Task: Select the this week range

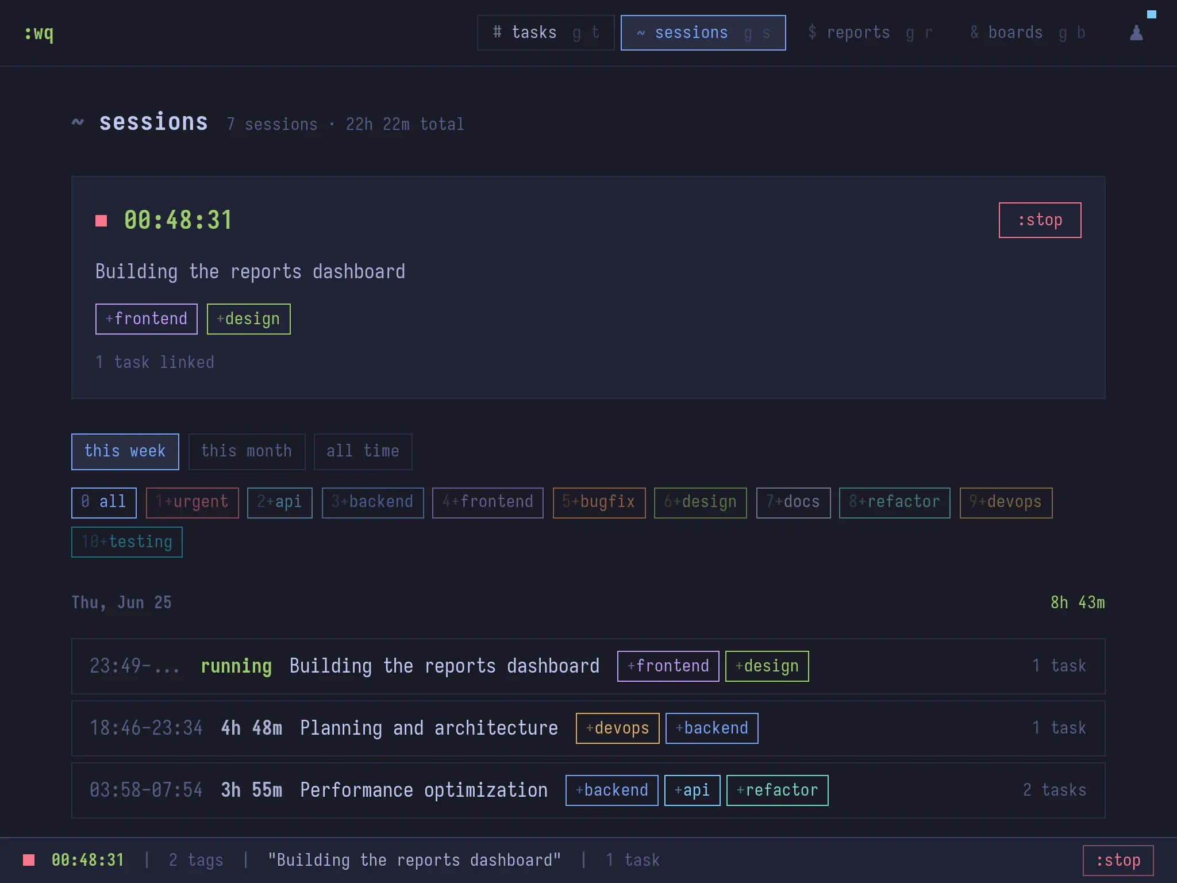Action: pyautogui.click(x=125, y=451)
